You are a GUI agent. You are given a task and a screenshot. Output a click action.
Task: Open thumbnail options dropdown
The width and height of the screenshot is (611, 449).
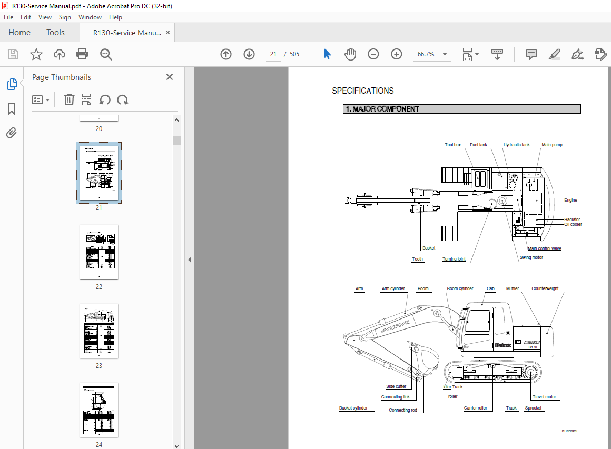pyautogui.click(x=41, y=99)
